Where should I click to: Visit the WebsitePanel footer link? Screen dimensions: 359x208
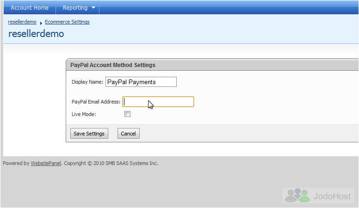46,163
